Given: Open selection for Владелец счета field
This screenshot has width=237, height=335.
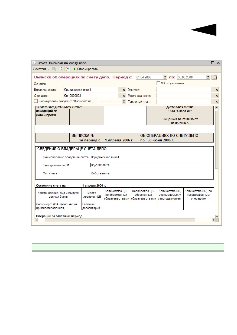Looking at the screenshot, I should tap(120, 90).
